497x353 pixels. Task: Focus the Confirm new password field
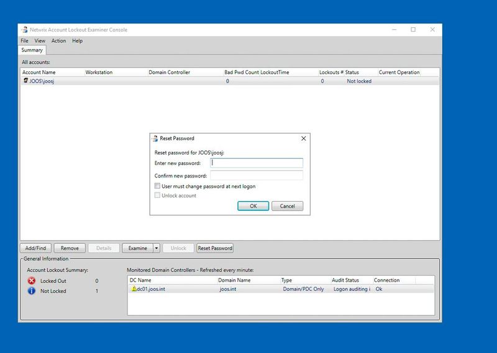(x=257, y=176)
